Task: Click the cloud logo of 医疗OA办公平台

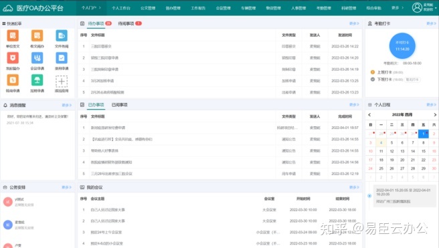Action: click(x=7, y=8)
